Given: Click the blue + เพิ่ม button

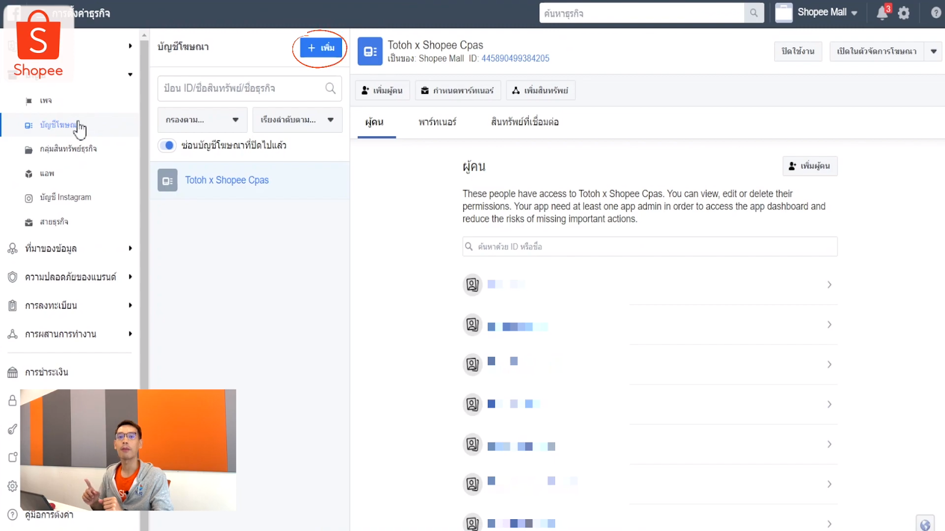Looking at the screenshot, I should click(321, 48).
